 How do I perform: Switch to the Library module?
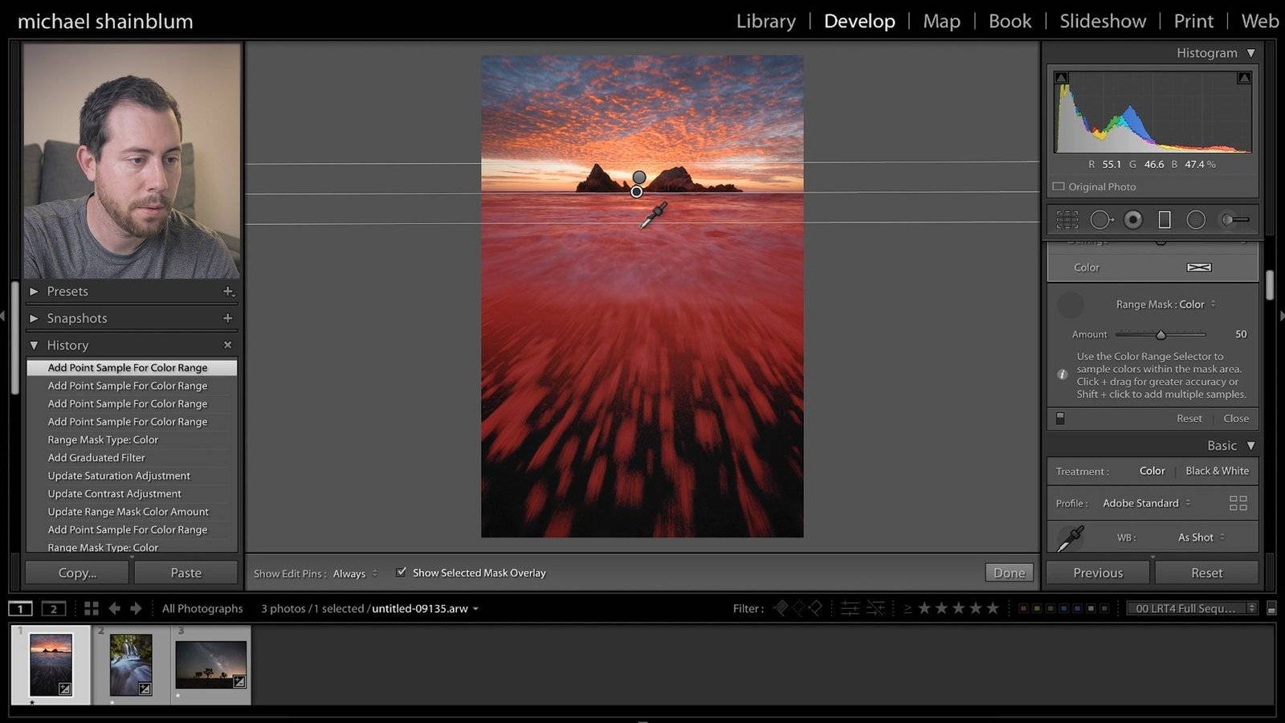[x=765, y=21]
